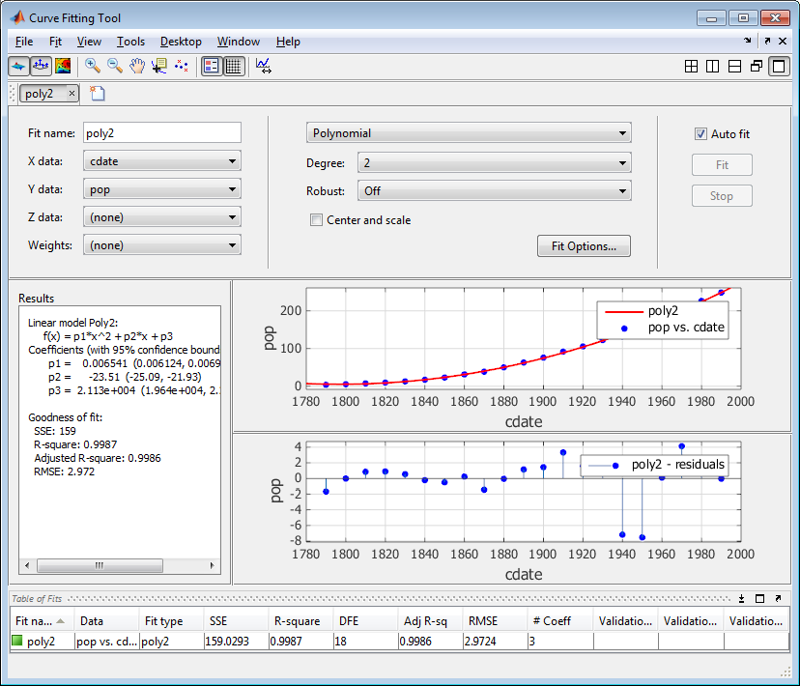Activate the Data Cursor tool

point(158,66)
